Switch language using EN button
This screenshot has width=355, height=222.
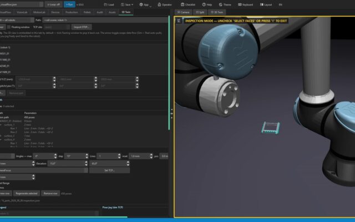[x=280, y=4]
